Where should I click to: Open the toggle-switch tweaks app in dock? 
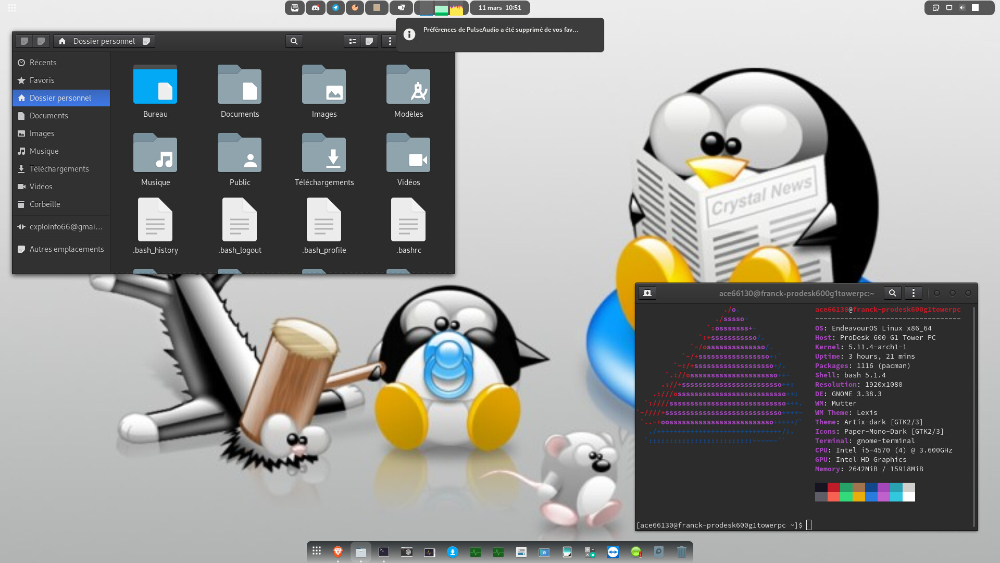click(x=521, y=552)
